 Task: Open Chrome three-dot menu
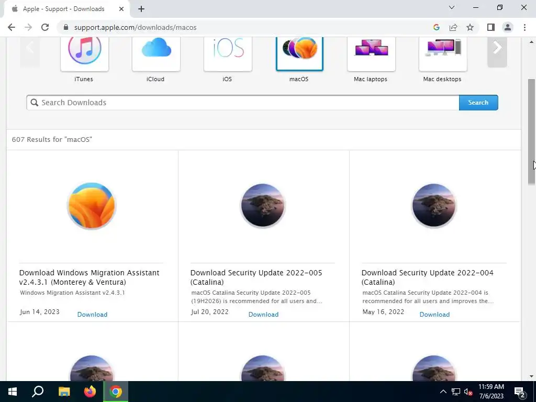(x=524, y=27)
